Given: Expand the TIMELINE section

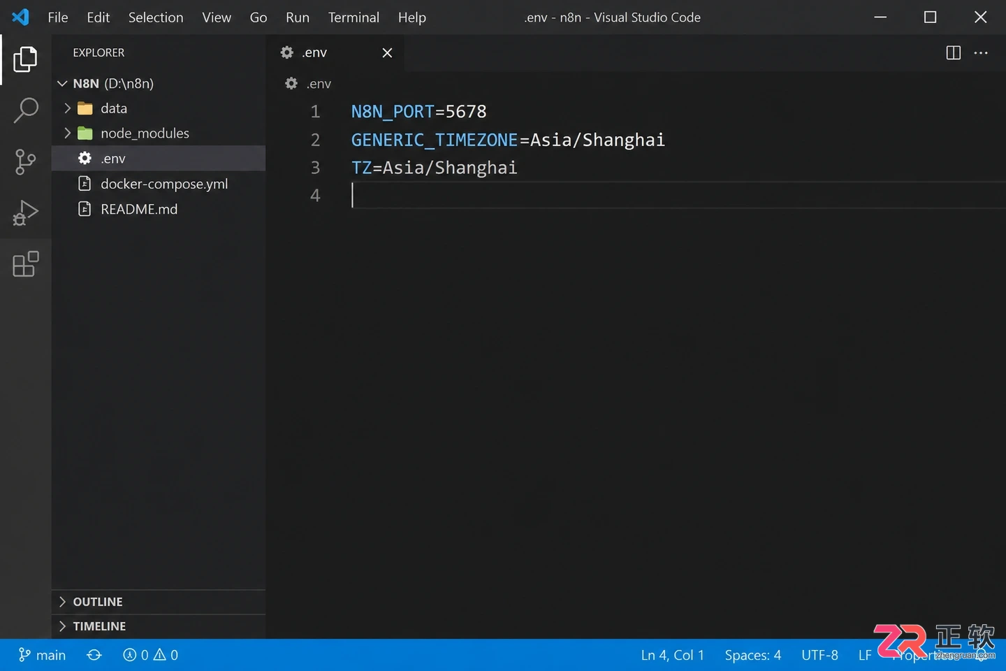Looking at the screenshot, I should coord(159,626).
